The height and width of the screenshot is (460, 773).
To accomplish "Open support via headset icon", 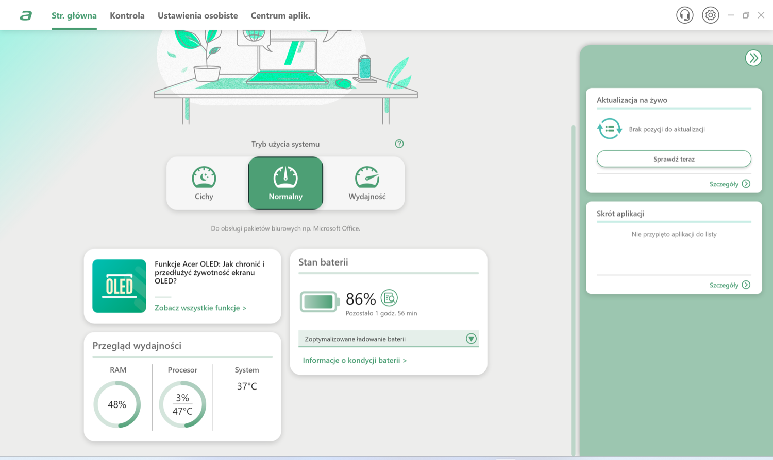I will [685, 15].
